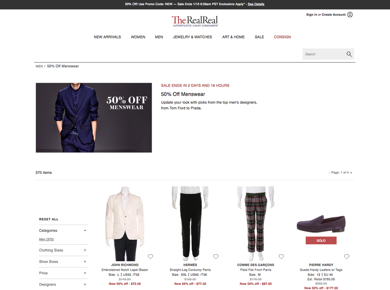The height and width of the screenshot is (290, 390).
Task: Expand the Price filter
Action: pyautogui.click(x=85, y=273)
